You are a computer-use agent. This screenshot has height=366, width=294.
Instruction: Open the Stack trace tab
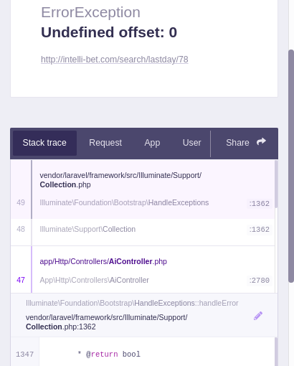point(44,143)
